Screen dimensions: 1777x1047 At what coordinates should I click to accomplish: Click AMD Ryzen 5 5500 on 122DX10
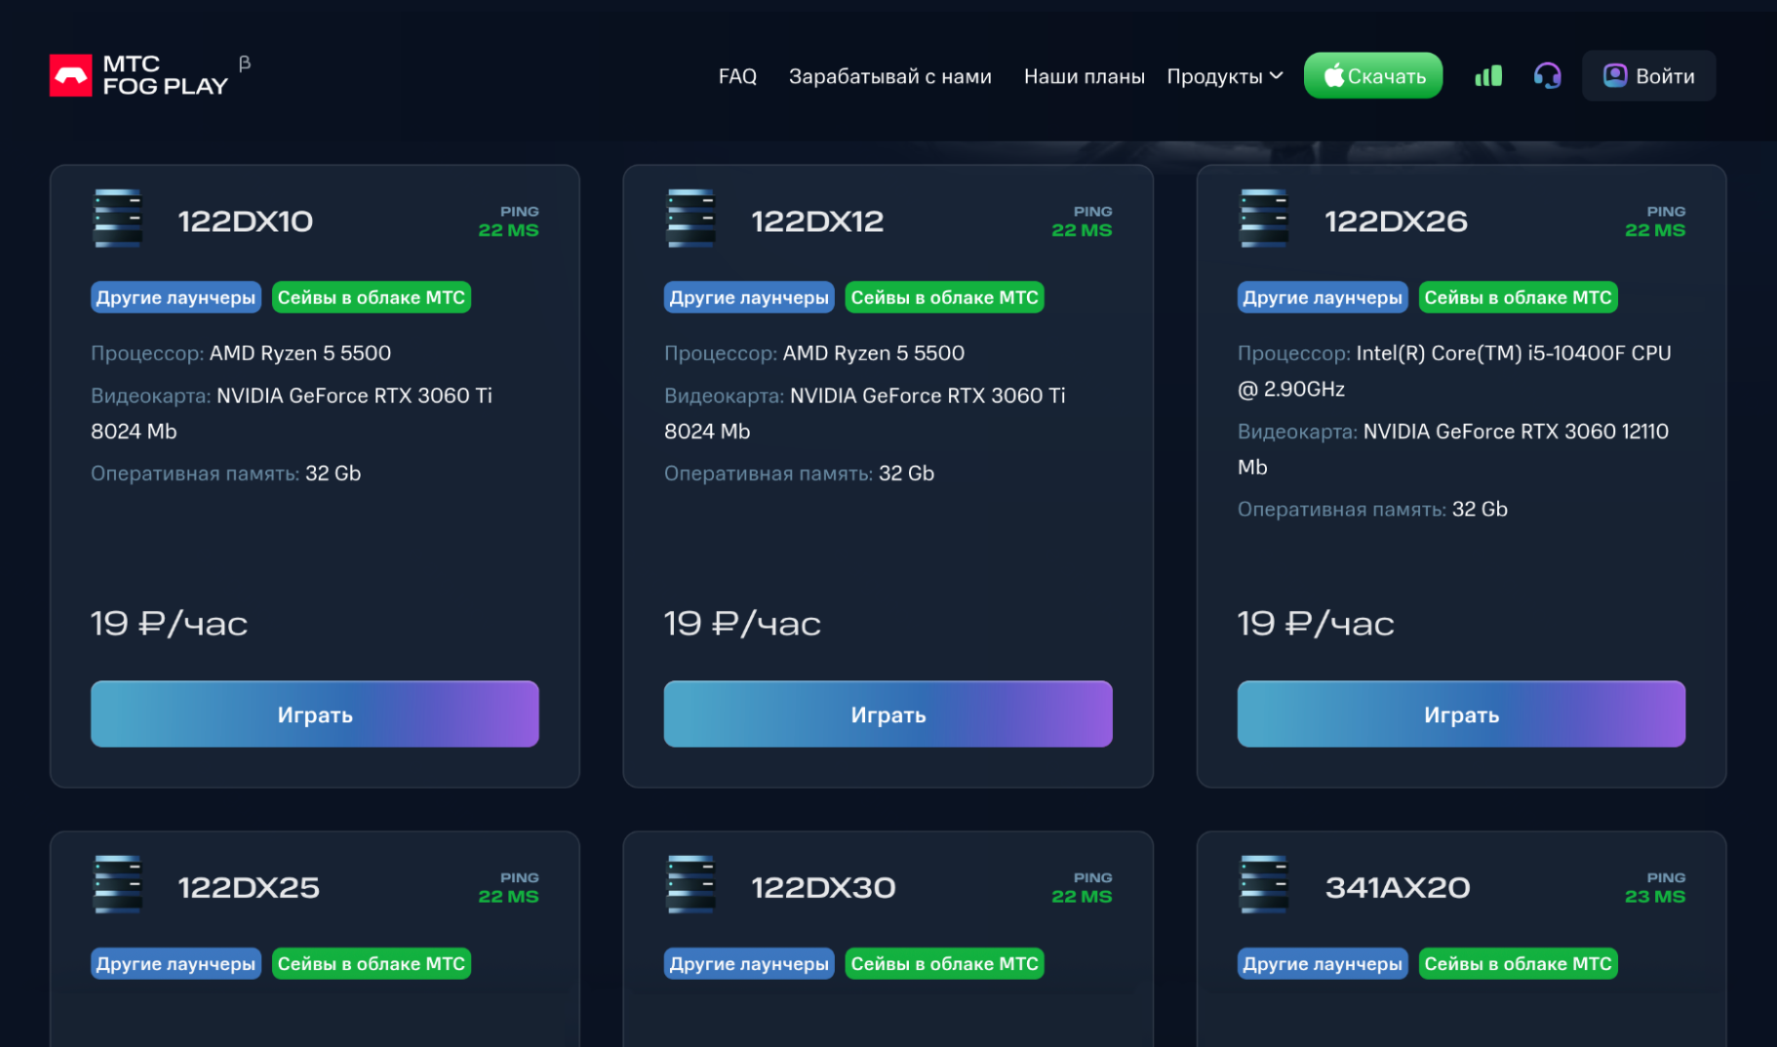[300, 353]
